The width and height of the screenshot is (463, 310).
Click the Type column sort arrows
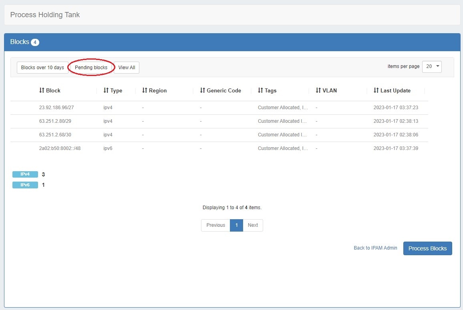106,91
